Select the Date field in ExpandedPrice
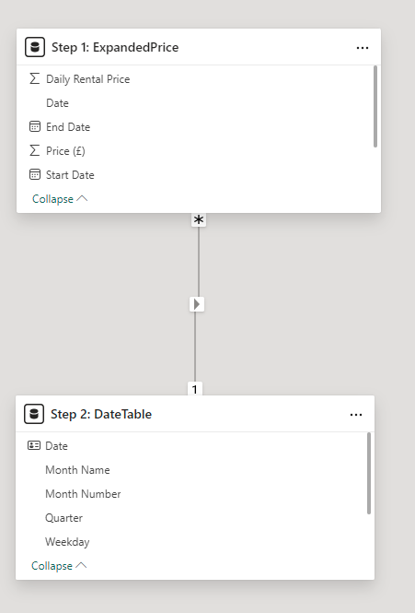 (57, 103)
